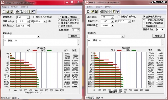
Task: Open 檢視(V) menu in left window
Action: click(15, 7)
